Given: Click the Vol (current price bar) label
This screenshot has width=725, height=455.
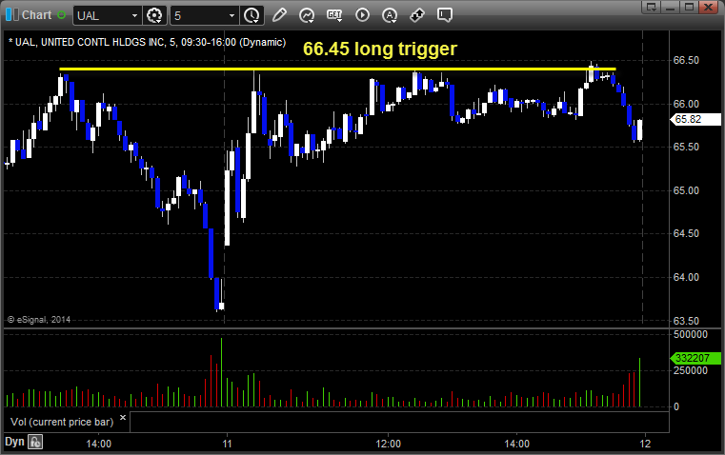Looking at the screenshot, I should [62, 422].
